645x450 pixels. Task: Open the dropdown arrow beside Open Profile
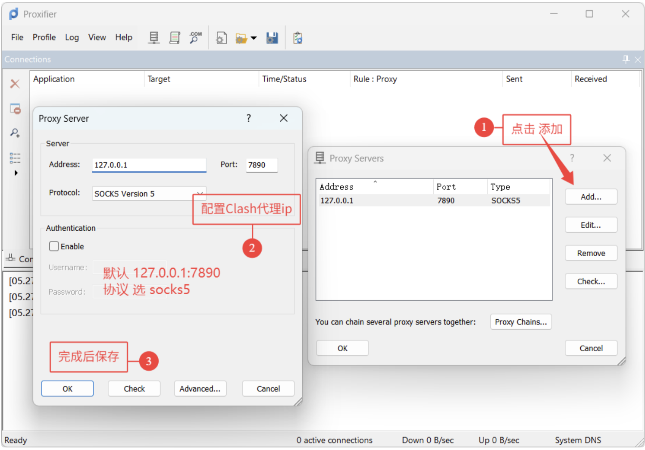254,38
